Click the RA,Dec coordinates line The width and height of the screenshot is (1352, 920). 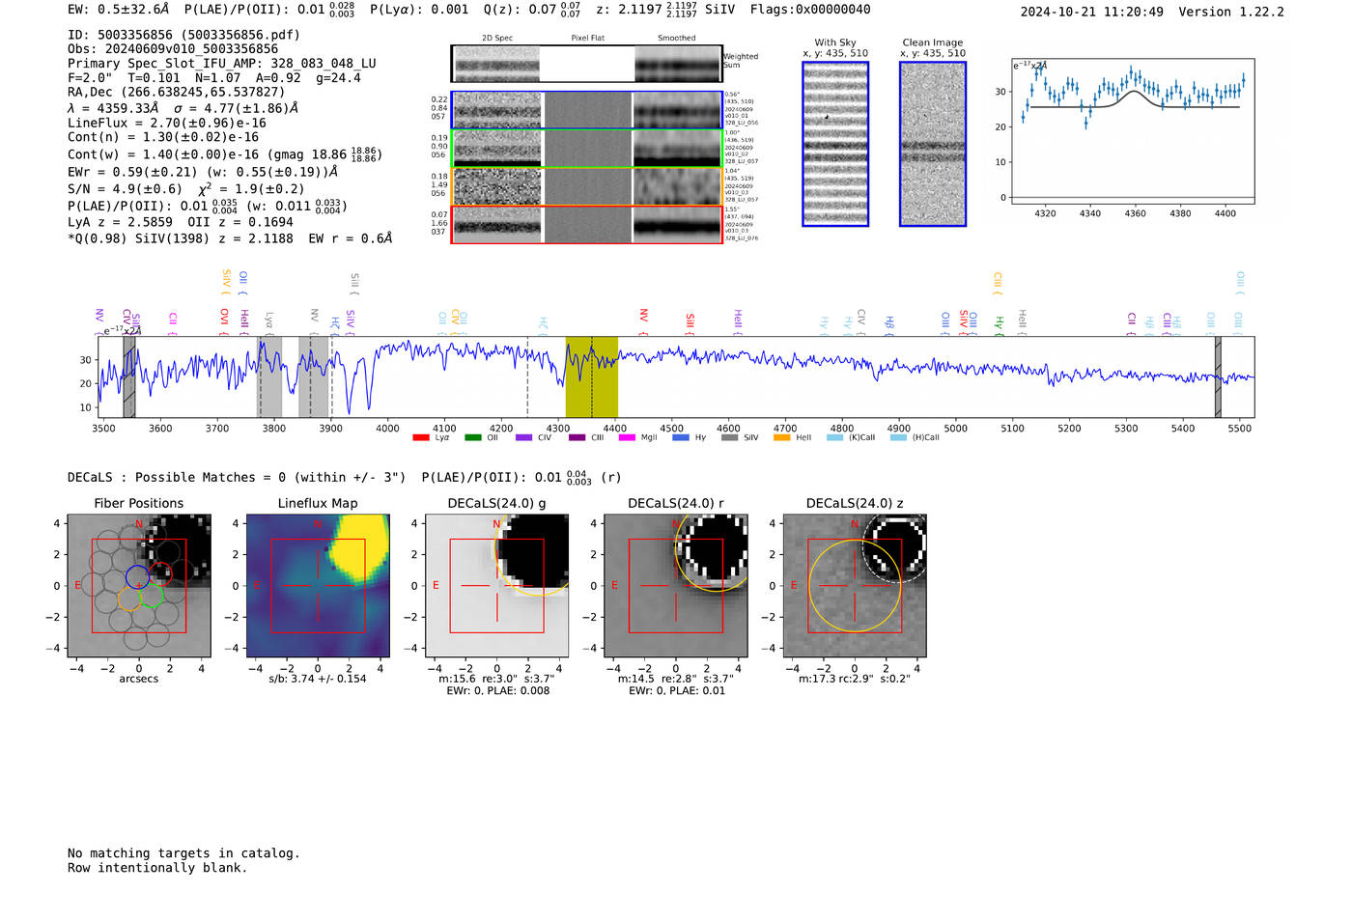point(176,93)
